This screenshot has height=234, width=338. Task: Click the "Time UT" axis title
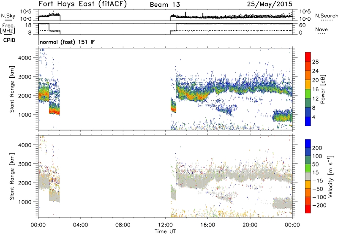(x=165, y=231)
